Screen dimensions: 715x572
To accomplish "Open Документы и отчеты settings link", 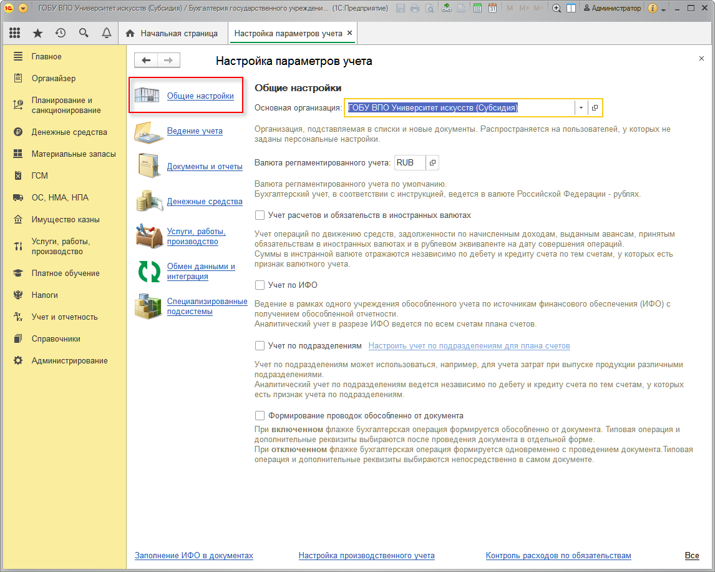I will pyautogui.click(x=205, y=167).
